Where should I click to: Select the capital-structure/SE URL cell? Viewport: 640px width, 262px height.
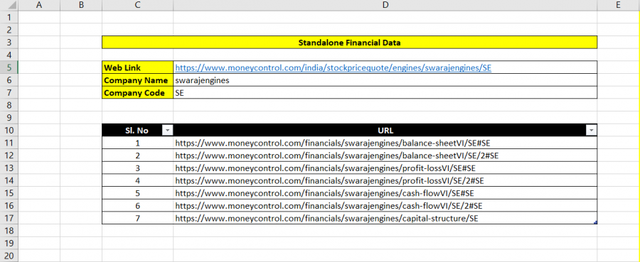pos(385,218)
